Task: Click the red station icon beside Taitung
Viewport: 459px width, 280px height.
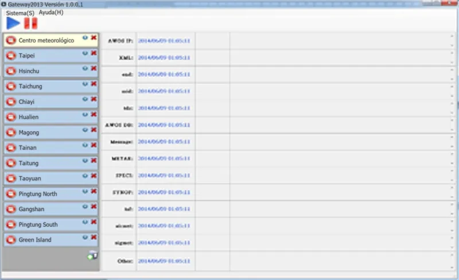Action: coord(11,163)
